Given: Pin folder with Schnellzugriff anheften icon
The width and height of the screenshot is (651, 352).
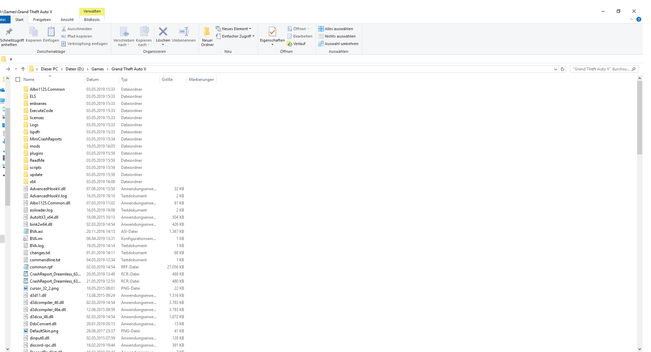Looking at the screenshot, I should point(9,32).
